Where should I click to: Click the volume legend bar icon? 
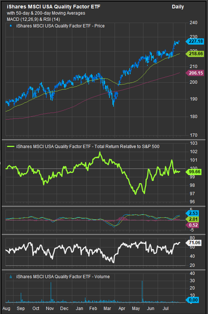coord(11,277)
